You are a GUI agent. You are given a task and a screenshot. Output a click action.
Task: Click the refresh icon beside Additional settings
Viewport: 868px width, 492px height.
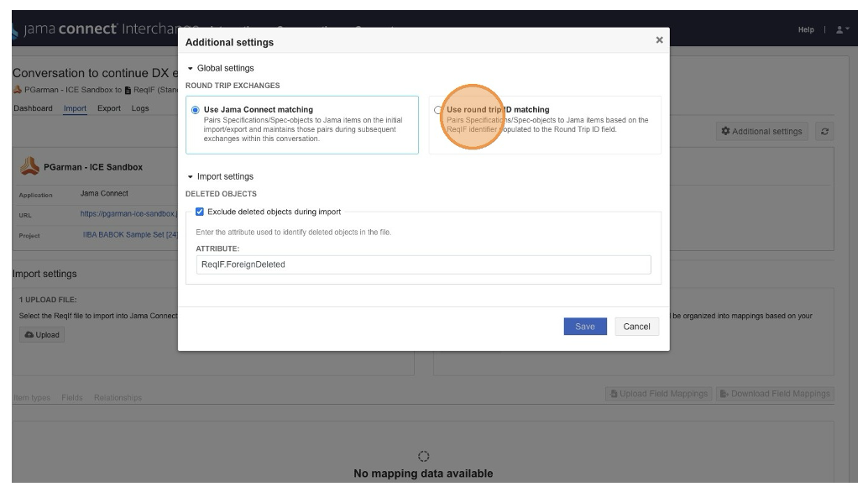825,132
